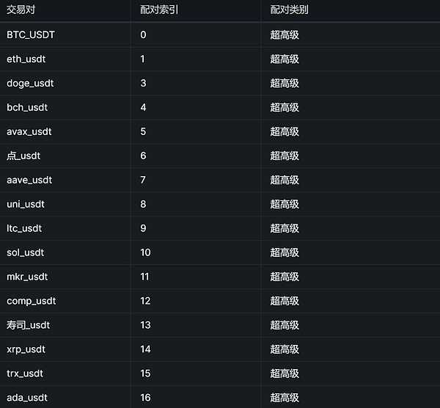Click the 交易对 column header
Image resolution: width=440 pixels, height=408 pixels.
(x=21, y=10)
